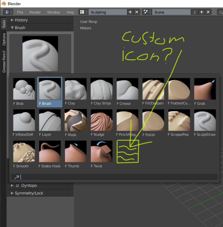The height and width of the screenshot is (227, 223).
Task: Choose the F Snake Hook brush
Action: (50, 151)
